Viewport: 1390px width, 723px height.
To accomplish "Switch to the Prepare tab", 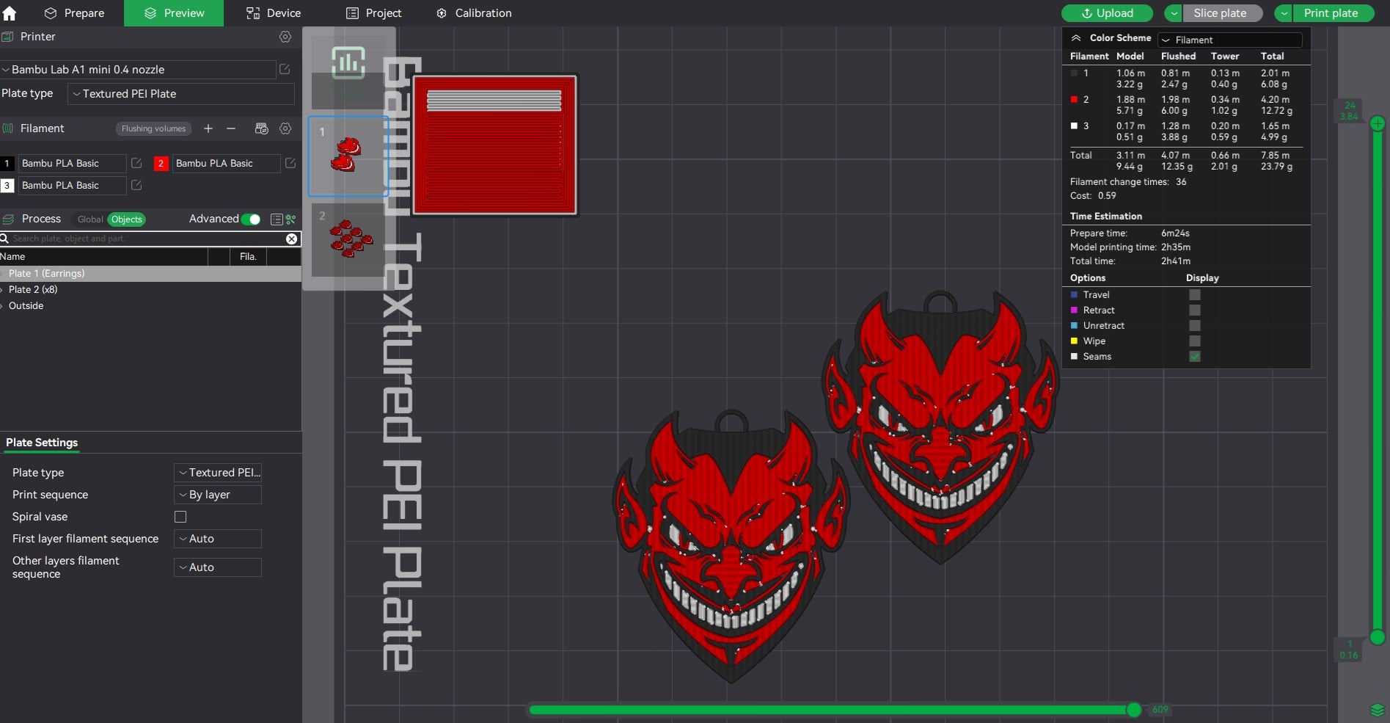I will [74, 13].
